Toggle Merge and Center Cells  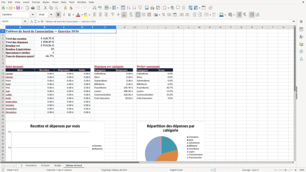tap(138, 15)
